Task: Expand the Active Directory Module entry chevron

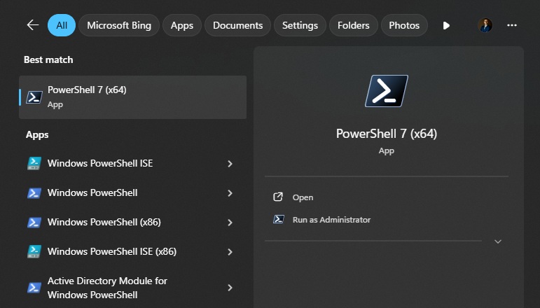Action: (x=230, y=288)
